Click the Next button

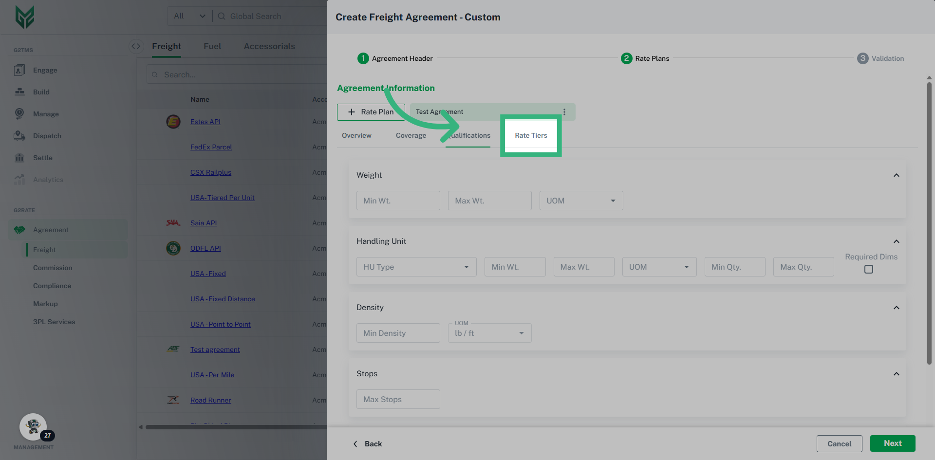click(x=892, y=443)
